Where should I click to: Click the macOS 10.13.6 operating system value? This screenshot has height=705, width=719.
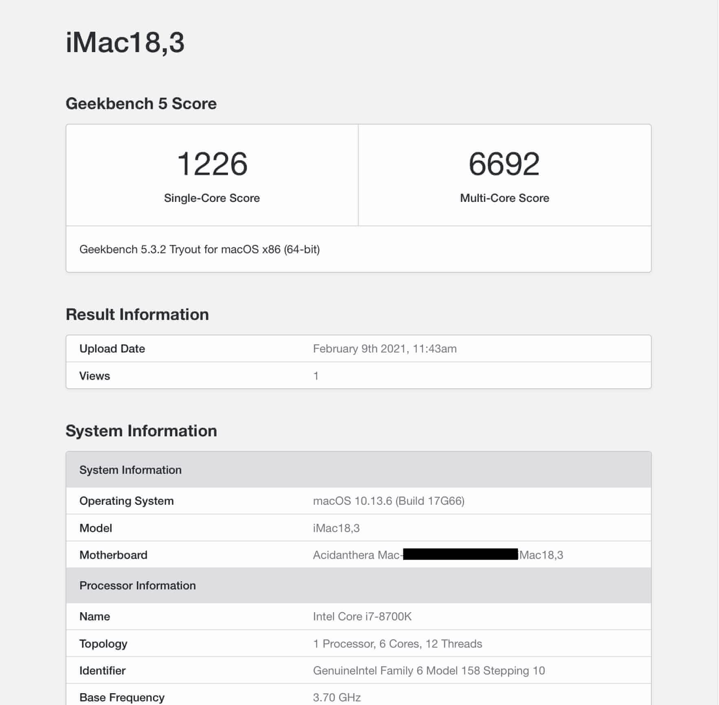388,501
